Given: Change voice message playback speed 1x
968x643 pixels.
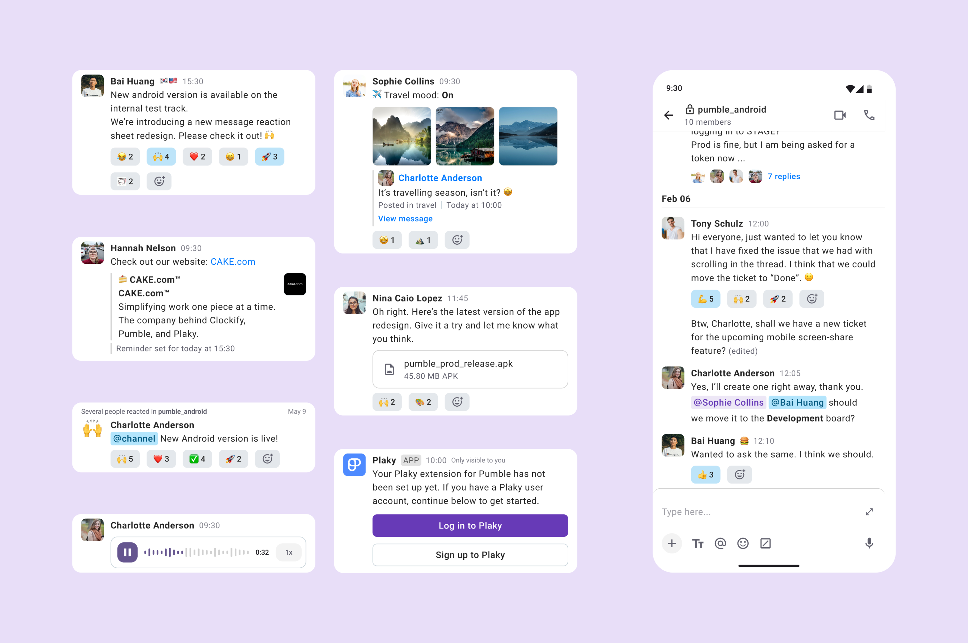Looking at the screenshot, I should (289, 552).
